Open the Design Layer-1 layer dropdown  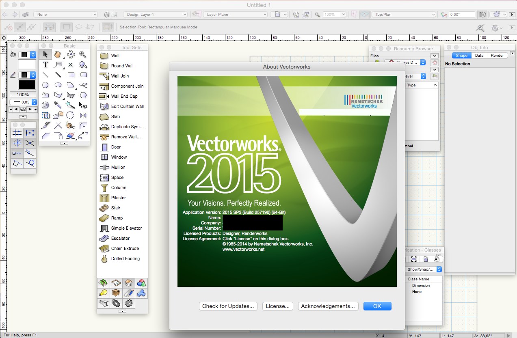[x=155, y=14]
